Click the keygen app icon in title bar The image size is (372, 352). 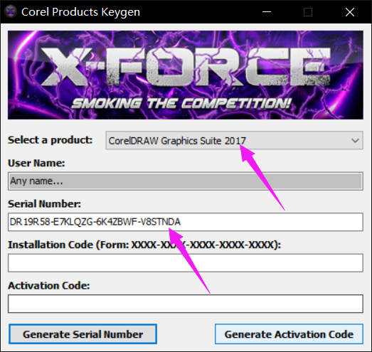(11, 11)
